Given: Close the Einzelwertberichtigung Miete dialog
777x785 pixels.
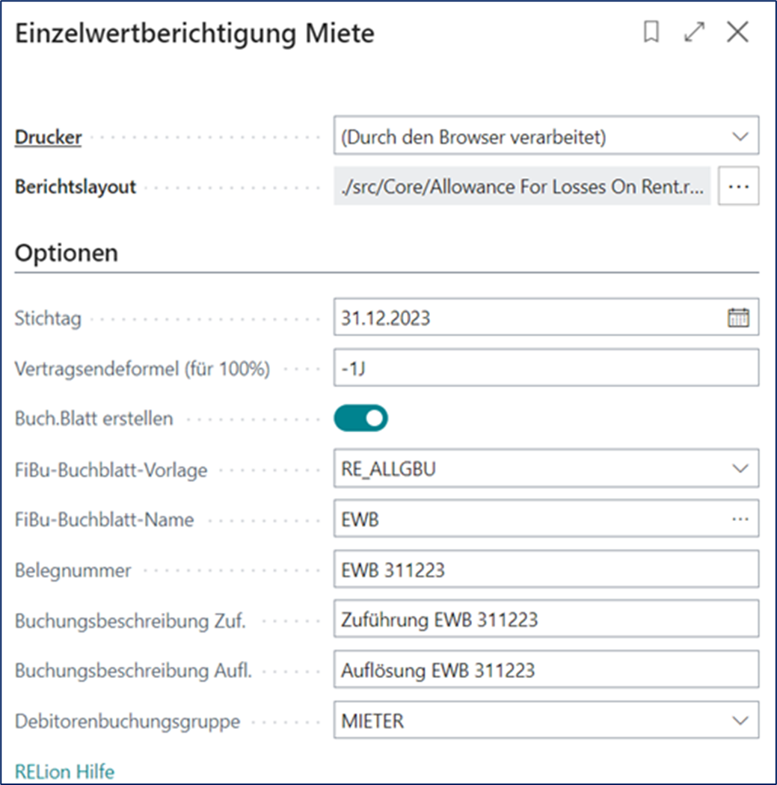Looking at the screenshot, I should click(x=737, y=33).
